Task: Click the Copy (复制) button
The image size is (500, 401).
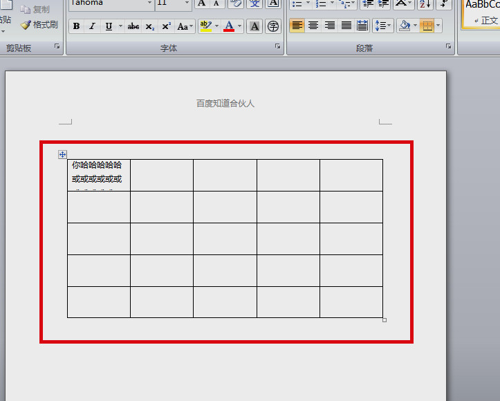Action: click(x=35, y=10)
